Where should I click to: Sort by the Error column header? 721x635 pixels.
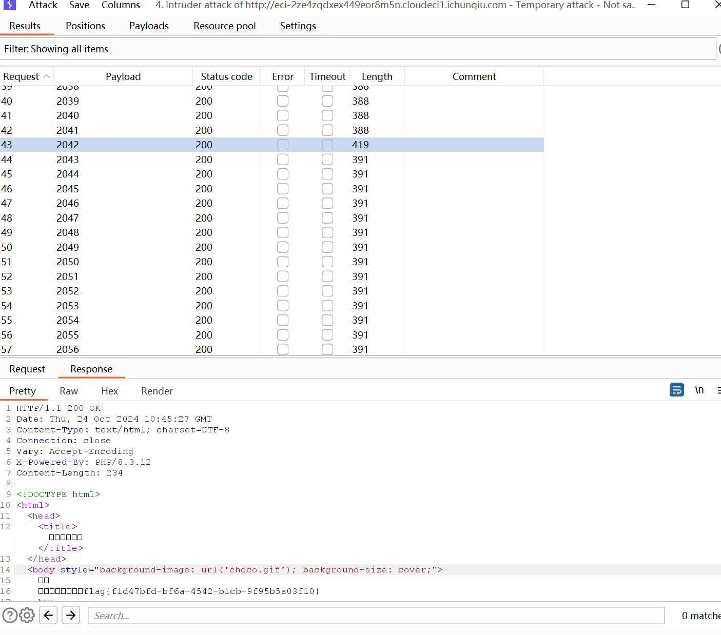tap(283, 76)
